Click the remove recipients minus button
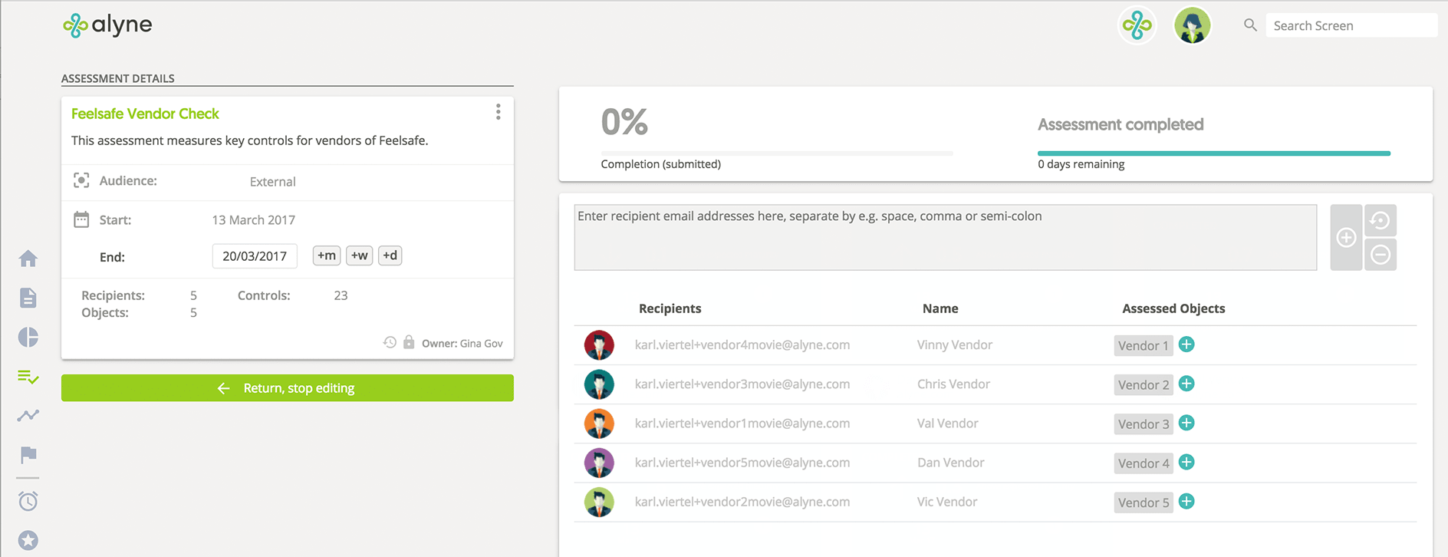1448x557 pixels. point(1381,255)
